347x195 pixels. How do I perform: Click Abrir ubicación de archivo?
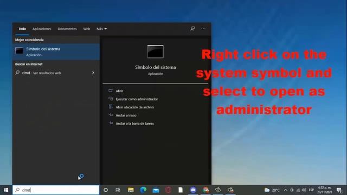(135, 107)
